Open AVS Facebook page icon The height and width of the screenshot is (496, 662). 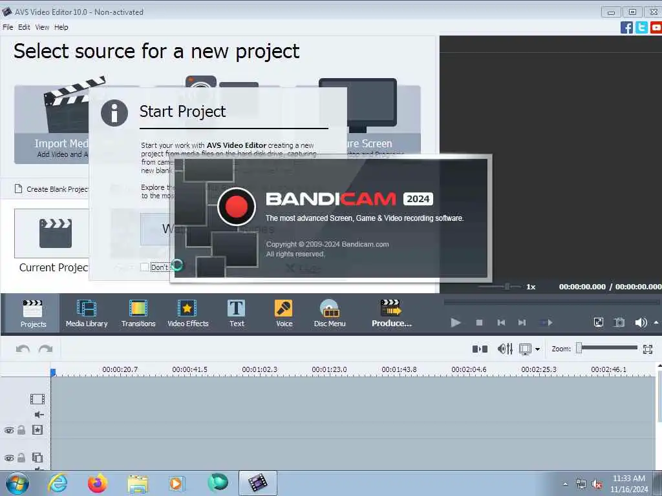(626, 27)
